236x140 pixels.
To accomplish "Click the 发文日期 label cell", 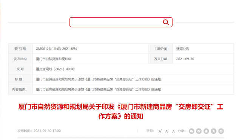I will click(160, 59).
